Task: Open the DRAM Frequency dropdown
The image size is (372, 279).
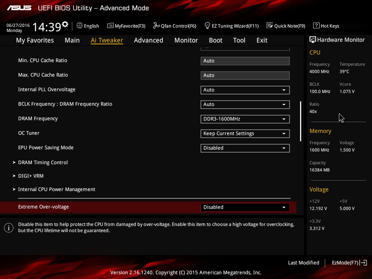Action: (x=245, y=119)
